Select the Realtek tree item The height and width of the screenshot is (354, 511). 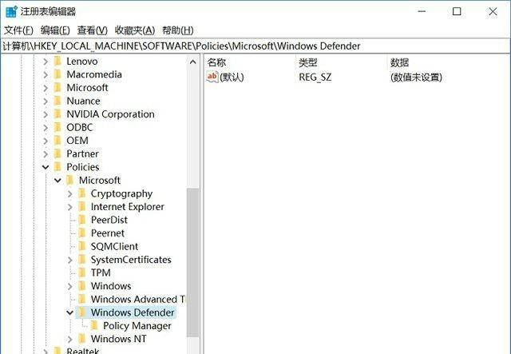click(x=83, y=351)
